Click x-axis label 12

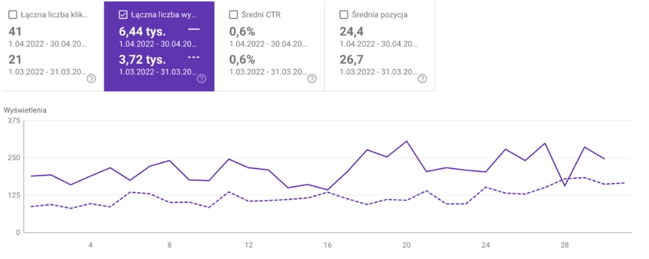[x=249, y=245]
